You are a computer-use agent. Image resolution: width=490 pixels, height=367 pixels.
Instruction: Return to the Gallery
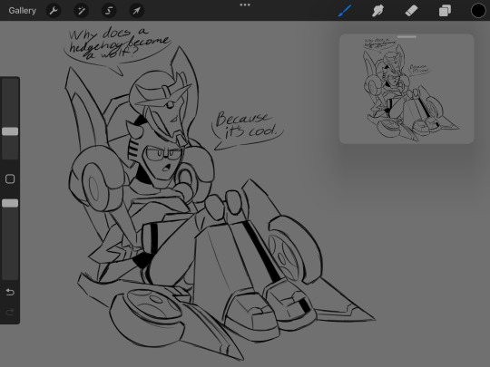click(22, 11)
